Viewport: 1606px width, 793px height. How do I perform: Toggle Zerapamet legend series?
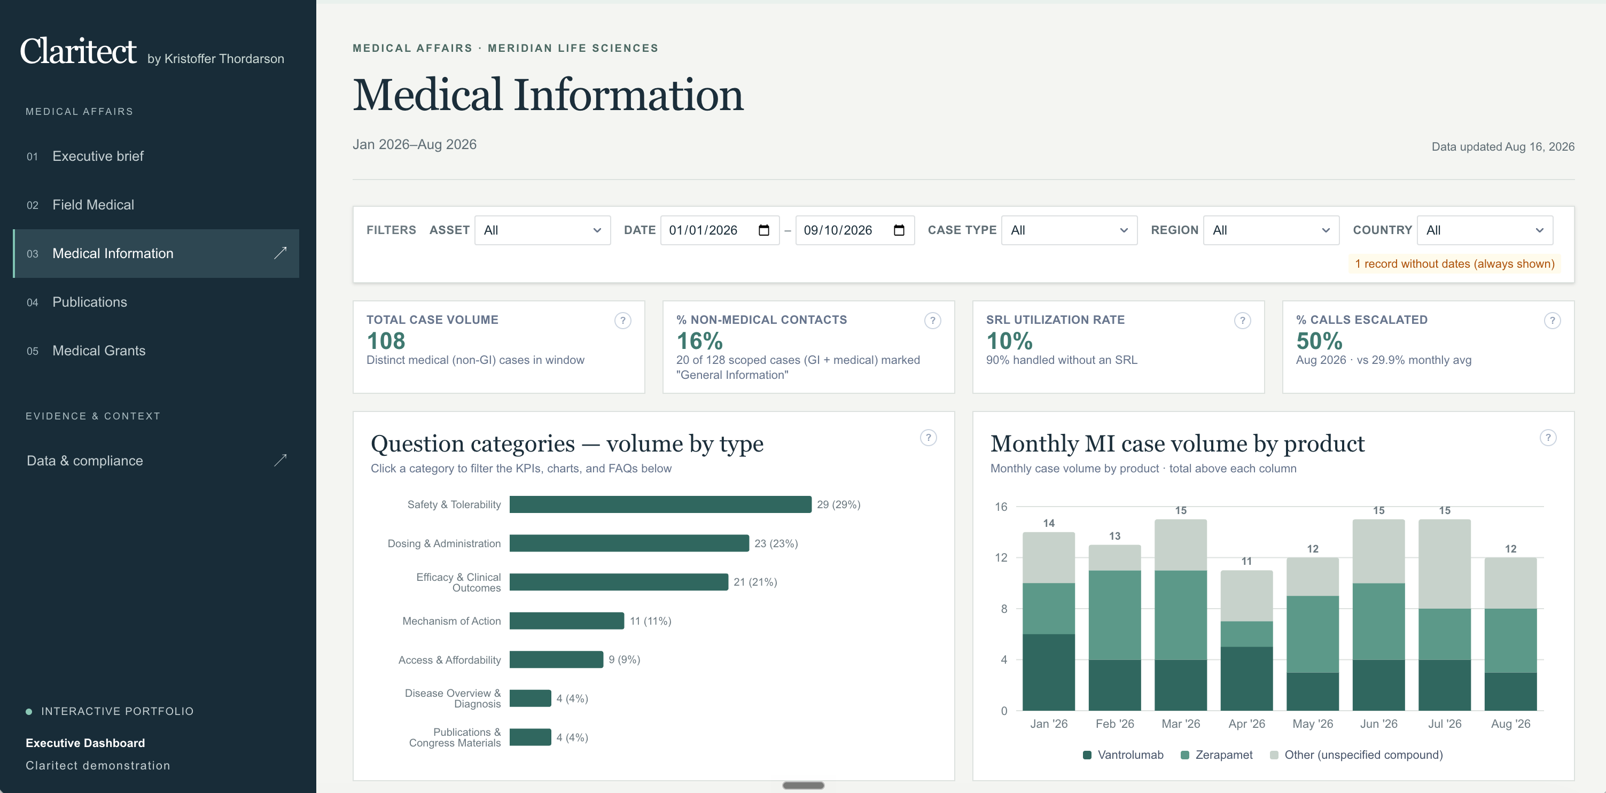tap(1217, 755)
